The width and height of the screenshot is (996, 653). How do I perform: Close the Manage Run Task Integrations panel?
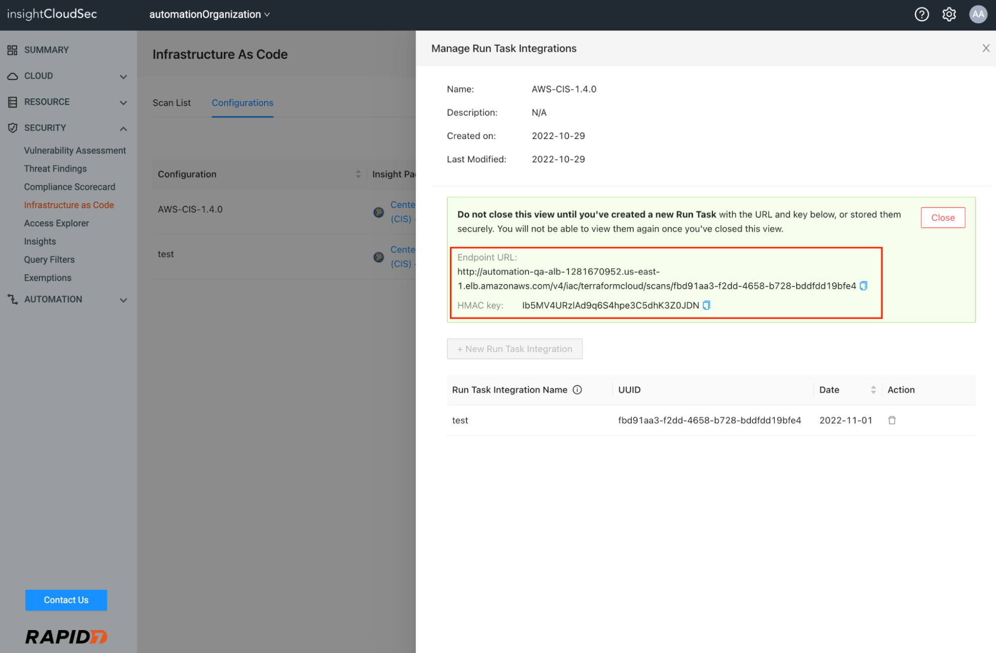pyautogui.click(x=986, y=48)
